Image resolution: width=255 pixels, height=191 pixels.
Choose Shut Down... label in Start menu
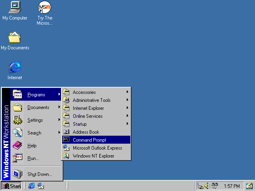click(40, 174)
